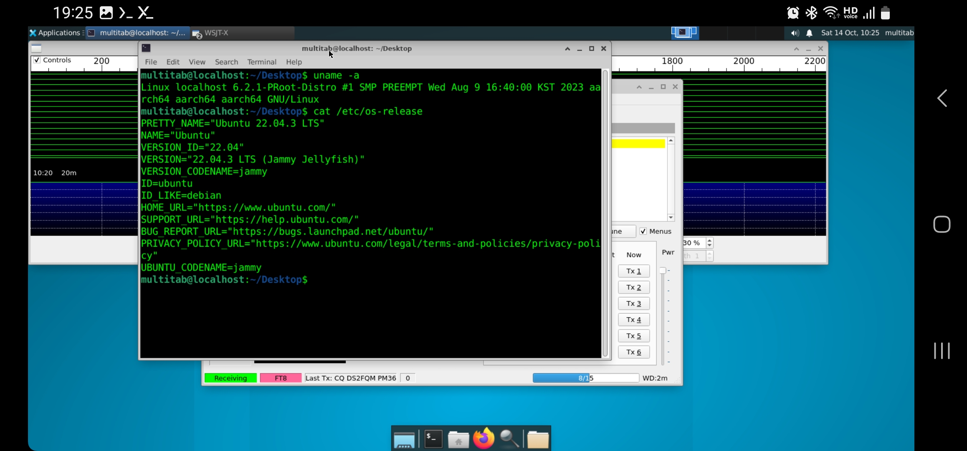Launch Firefox browser from the dock
967x451 pixels.
[483, 439]
